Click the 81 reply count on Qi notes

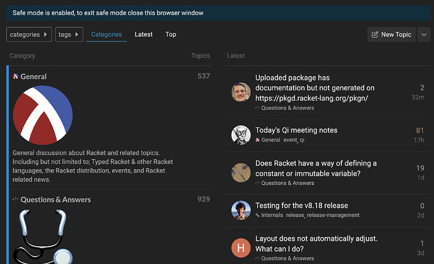[x=420, y=130]
